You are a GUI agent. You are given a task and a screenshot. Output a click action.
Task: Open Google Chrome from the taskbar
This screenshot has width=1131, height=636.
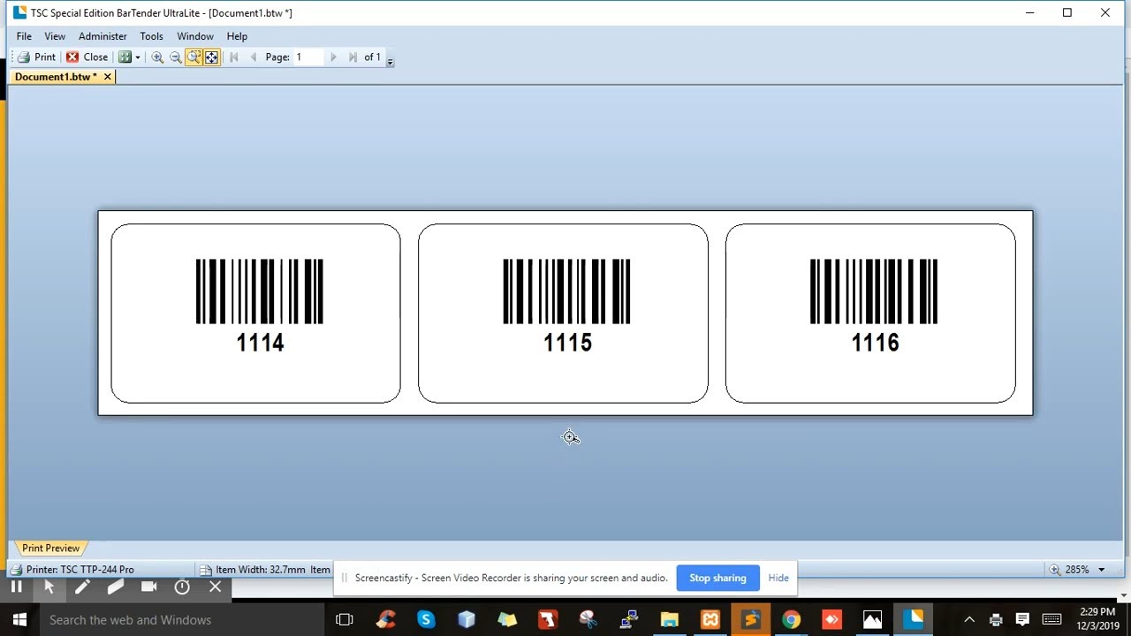pos(791,620)
